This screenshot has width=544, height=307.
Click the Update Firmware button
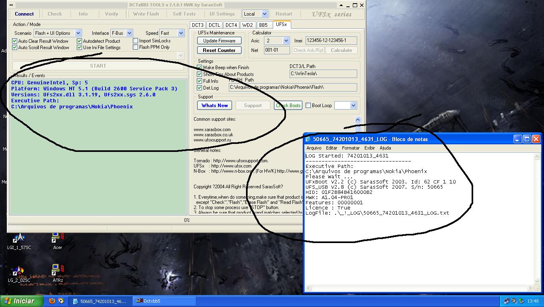pyautogui.click(x=219, y=41)
